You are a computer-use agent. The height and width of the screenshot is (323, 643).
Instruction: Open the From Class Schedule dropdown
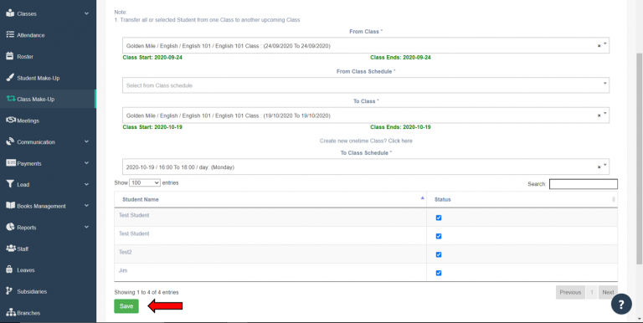point(365,85)
